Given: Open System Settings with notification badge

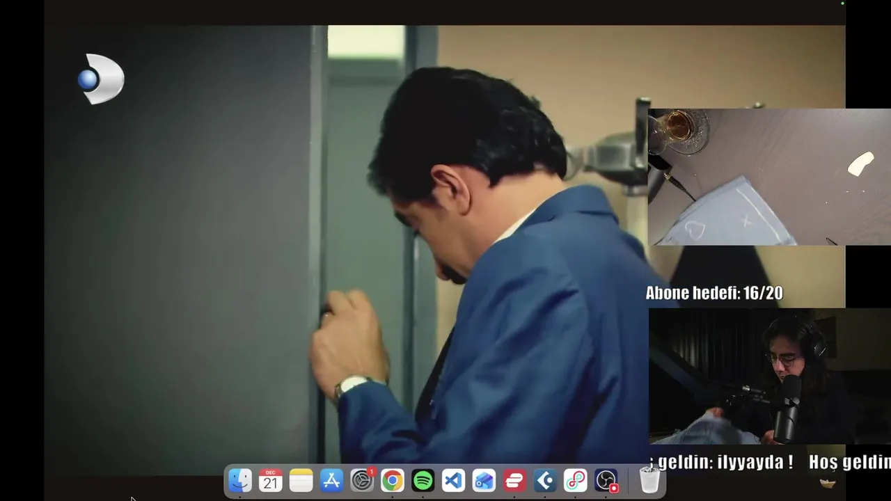Looking at the screenshot, I should point(362,481).
